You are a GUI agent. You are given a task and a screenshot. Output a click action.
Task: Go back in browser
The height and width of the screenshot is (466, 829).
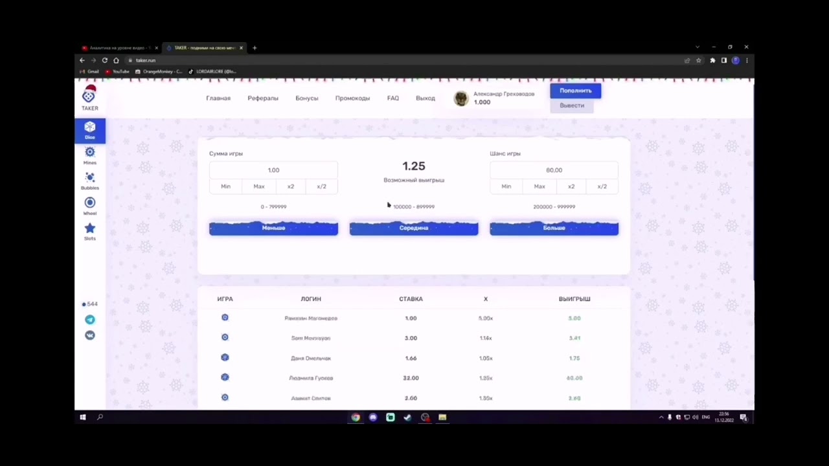click(x=82, y=60)
